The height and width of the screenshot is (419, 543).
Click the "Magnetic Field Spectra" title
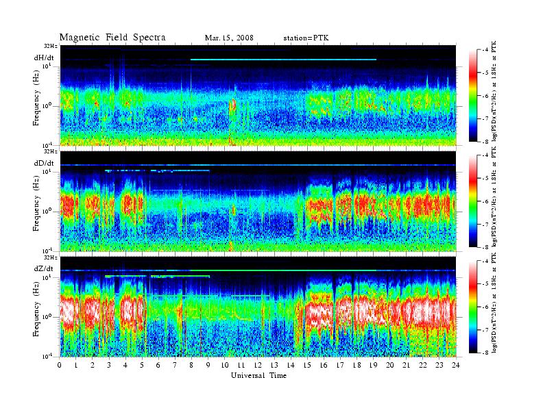coord(112,38)
